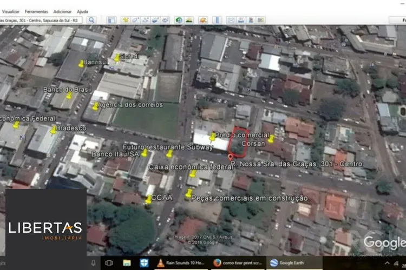
Task: Toggle sunlight across the landscape
Action: (x=189, y=20)
